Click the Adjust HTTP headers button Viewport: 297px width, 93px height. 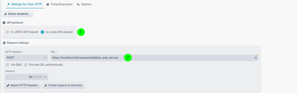pos(23,85)
